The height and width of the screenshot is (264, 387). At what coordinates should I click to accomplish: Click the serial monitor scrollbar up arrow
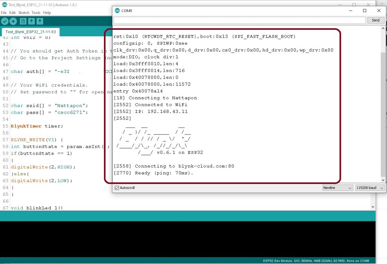[x=383, y=28]
